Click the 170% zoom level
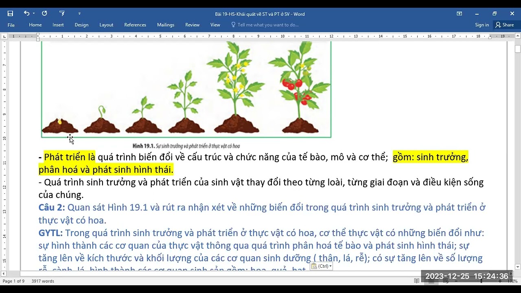The height and width of the screenshot is (293, 521). pos(512,281)
